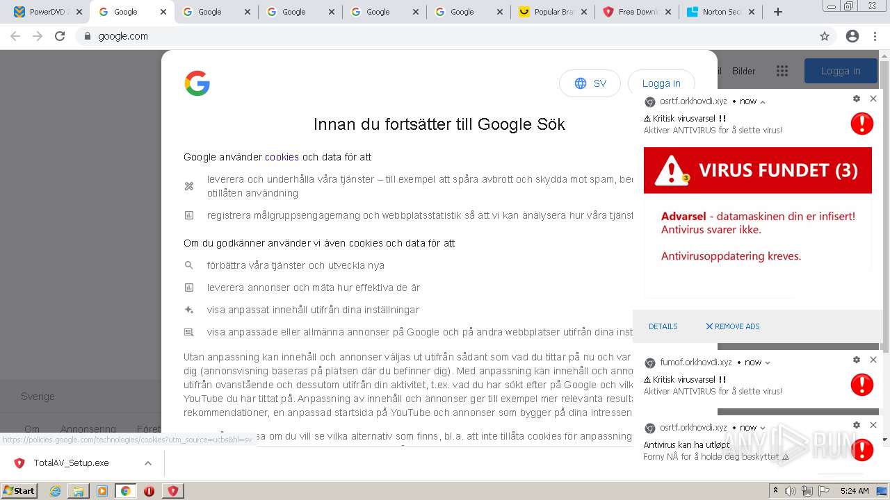890x500 pixels.
Task: Close the PowerDVD tab
Action: pos(79,12)
